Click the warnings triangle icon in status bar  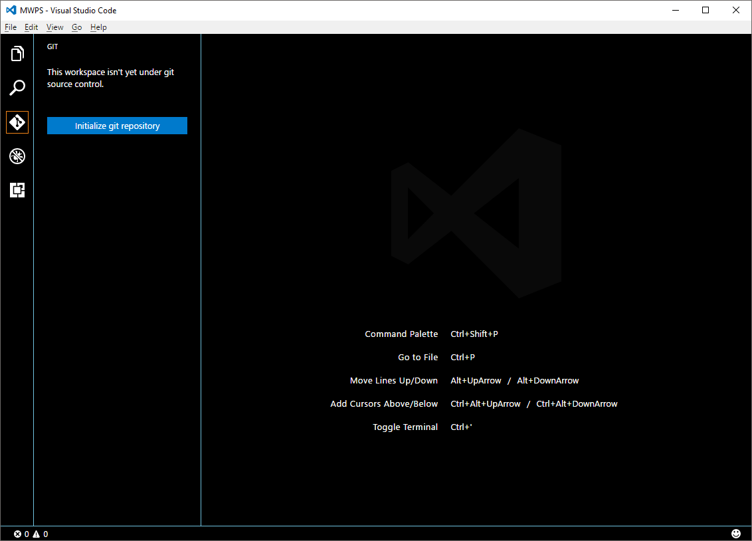point(37,534)
